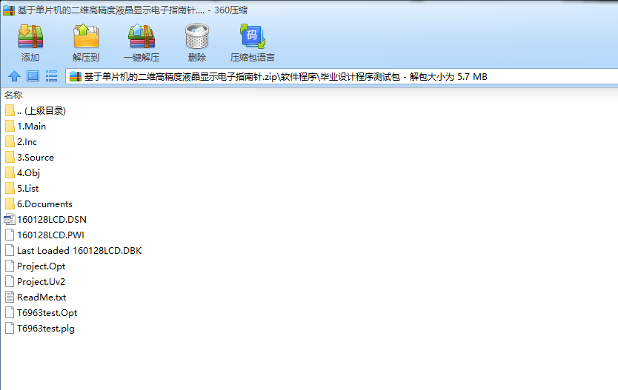
Task: Select the 4.Obj folder
Action: (x=22, y=172)
